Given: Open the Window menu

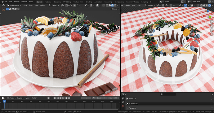Looking at the screenshot, I should tap(24, 2).
